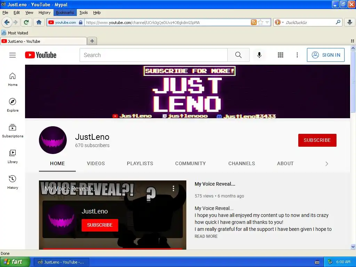The height and width of the screenshot is (267, 356).
Task: Click the Most Visited bookmarks folder
Action: [x=15, y=33]
